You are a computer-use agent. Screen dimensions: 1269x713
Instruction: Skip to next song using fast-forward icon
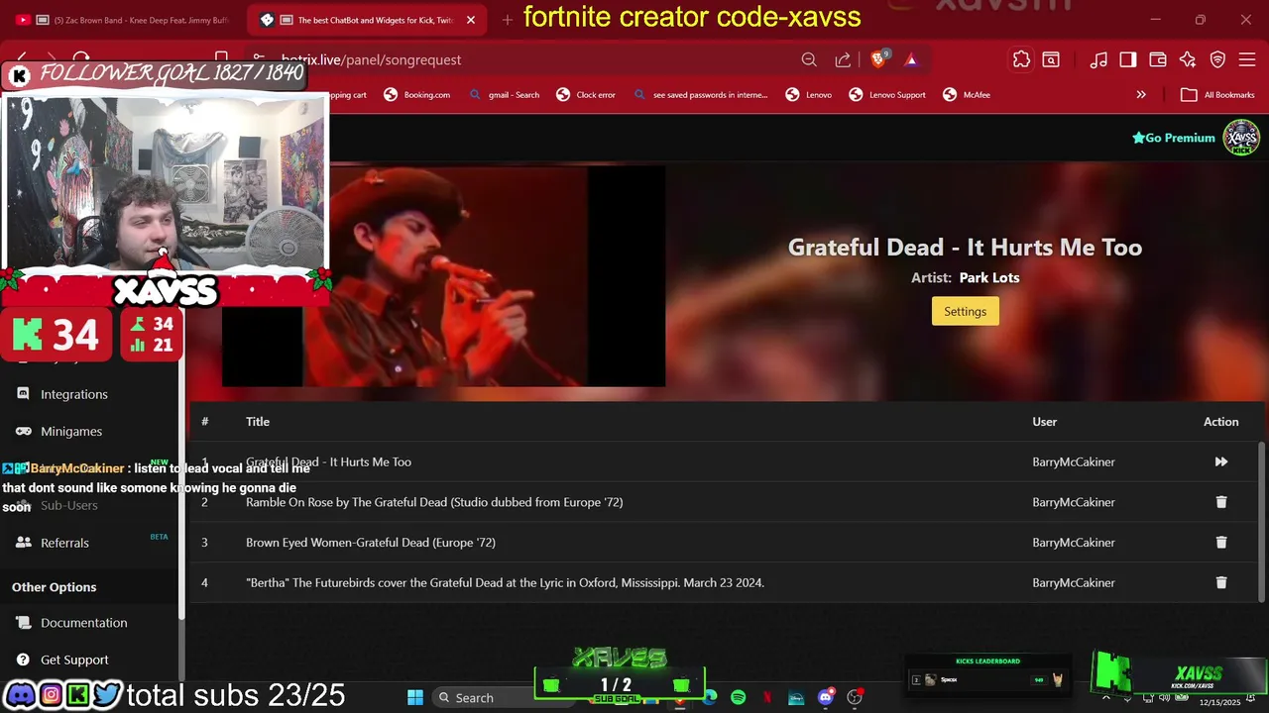(x=1220, y=461)
